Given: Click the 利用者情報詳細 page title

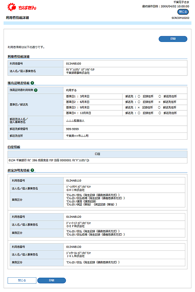Looking at the screenshot, I should (17, 18).
